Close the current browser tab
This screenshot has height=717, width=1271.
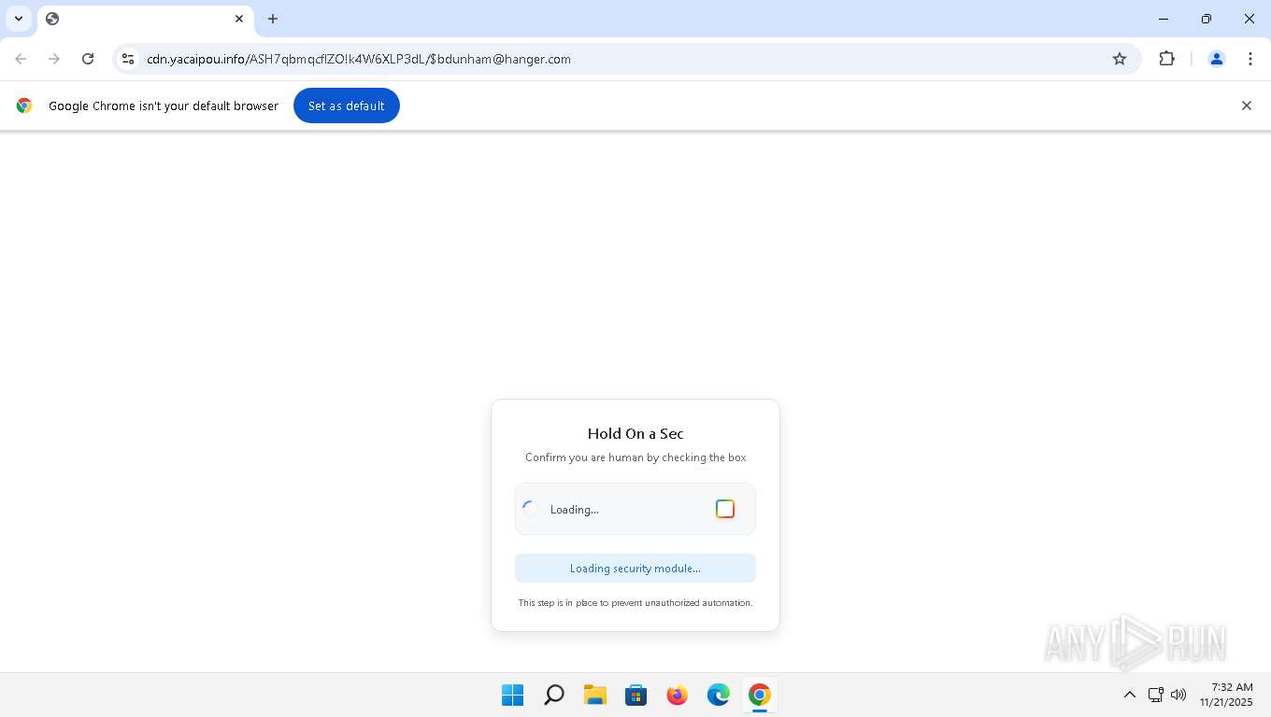point(239,19)
